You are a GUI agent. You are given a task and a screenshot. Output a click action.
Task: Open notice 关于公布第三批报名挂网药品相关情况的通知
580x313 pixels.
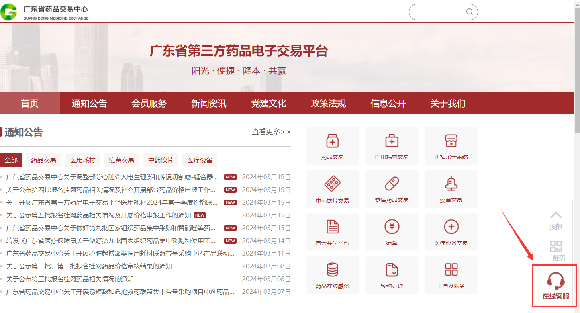(x=70, y=279)
